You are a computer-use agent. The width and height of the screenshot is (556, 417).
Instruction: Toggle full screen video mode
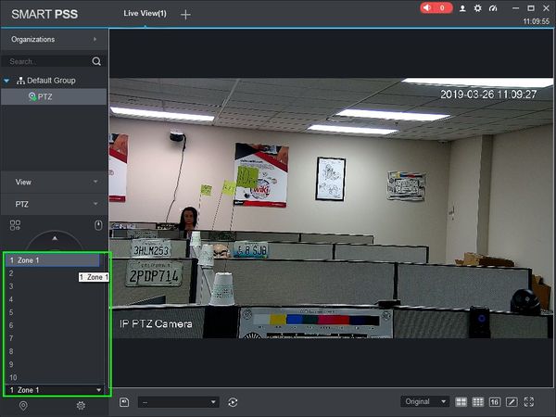tap(529, 402)
